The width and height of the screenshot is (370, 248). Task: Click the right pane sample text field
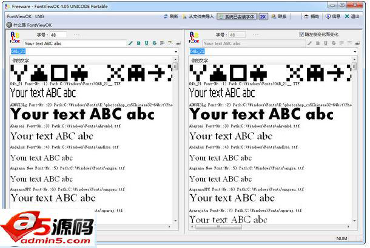(x=254, y=44)
